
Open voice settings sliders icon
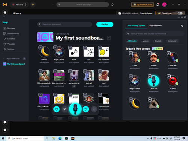click(65, 109)
